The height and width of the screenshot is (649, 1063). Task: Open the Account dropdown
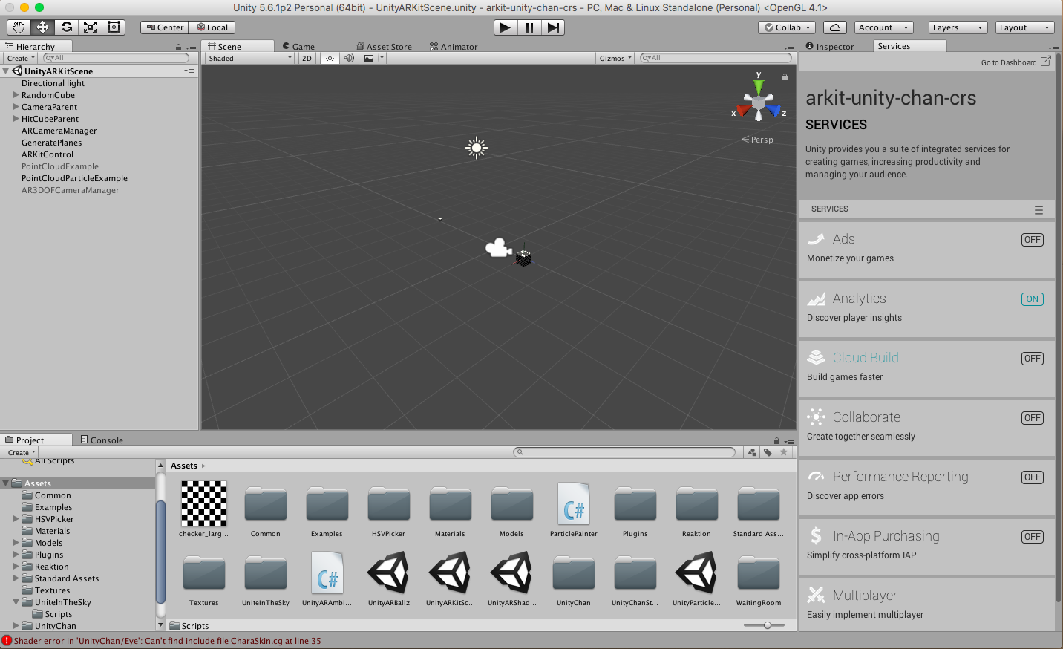(883, 27)
